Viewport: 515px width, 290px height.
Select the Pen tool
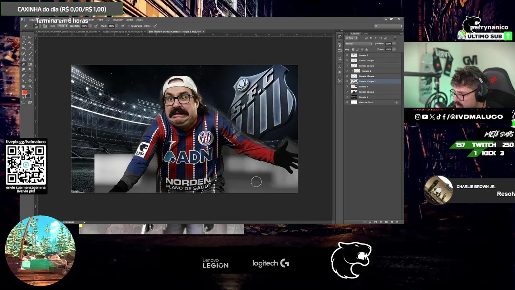[x=23, y=75]
